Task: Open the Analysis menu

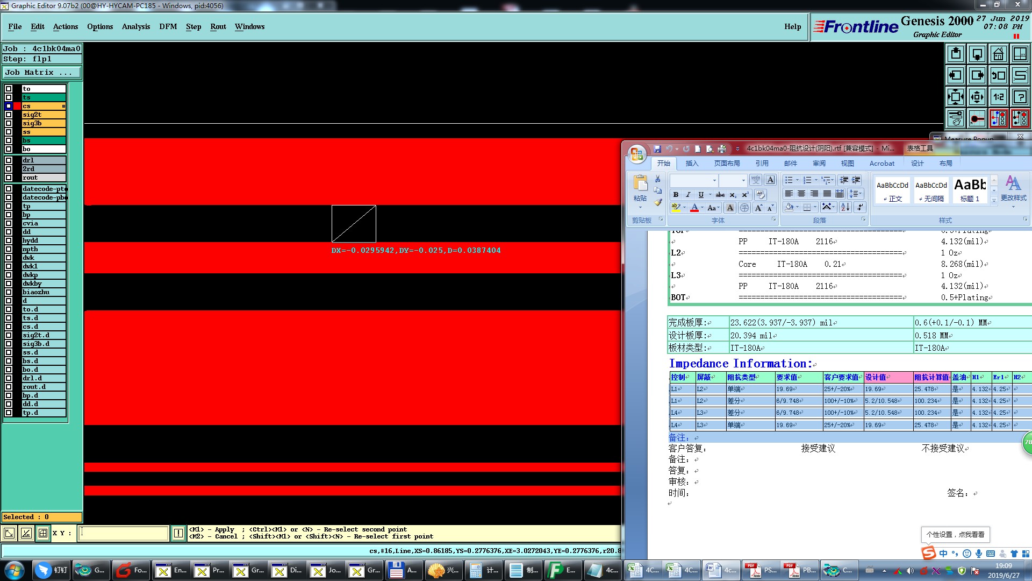Action: (x=135, y=26)
